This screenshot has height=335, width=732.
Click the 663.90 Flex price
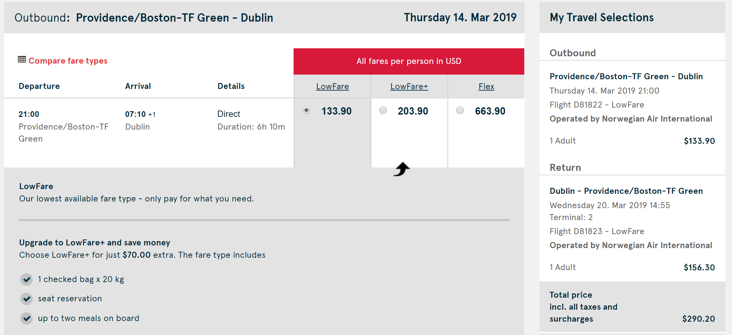pyautogui.click(x=490, y=111)
